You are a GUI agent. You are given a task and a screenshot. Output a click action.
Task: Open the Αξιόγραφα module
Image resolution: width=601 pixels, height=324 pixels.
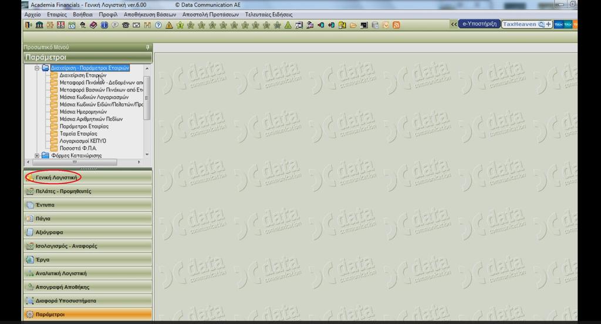[x=88, y=232]
